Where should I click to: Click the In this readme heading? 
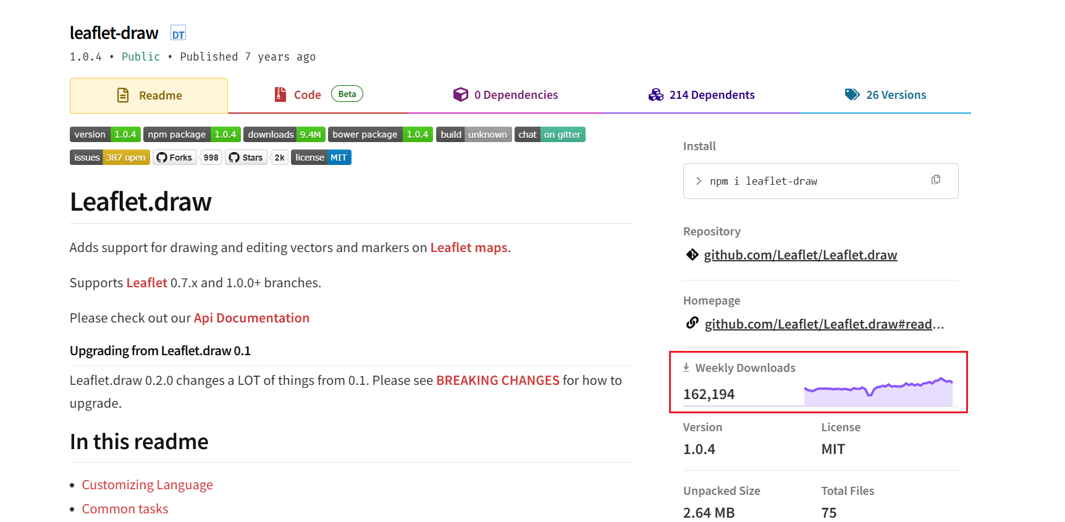[139, 442]
